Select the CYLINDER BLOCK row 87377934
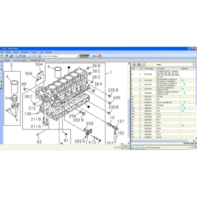197x197 pixels. point(163,74)
